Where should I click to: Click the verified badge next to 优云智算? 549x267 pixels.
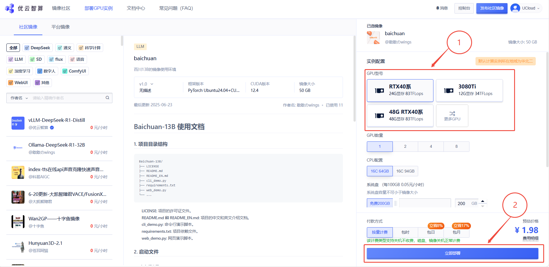click(x=52, y=128)
